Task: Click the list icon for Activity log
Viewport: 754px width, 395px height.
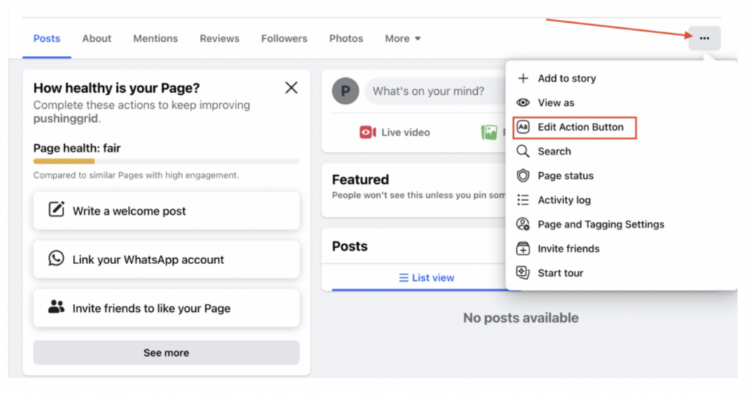Action: [523, 199]
